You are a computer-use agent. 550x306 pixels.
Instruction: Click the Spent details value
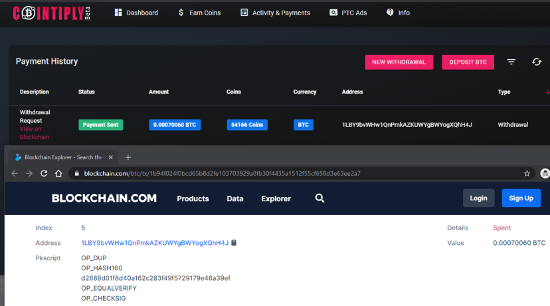tap(502, 228)
